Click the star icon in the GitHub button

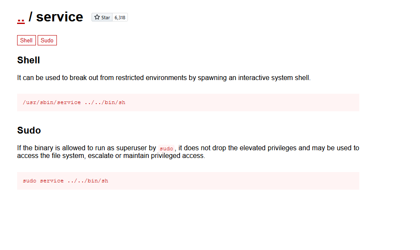97,18
